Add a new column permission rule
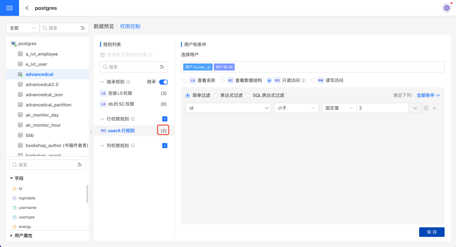456x247 pixels. tap(165, 146)
